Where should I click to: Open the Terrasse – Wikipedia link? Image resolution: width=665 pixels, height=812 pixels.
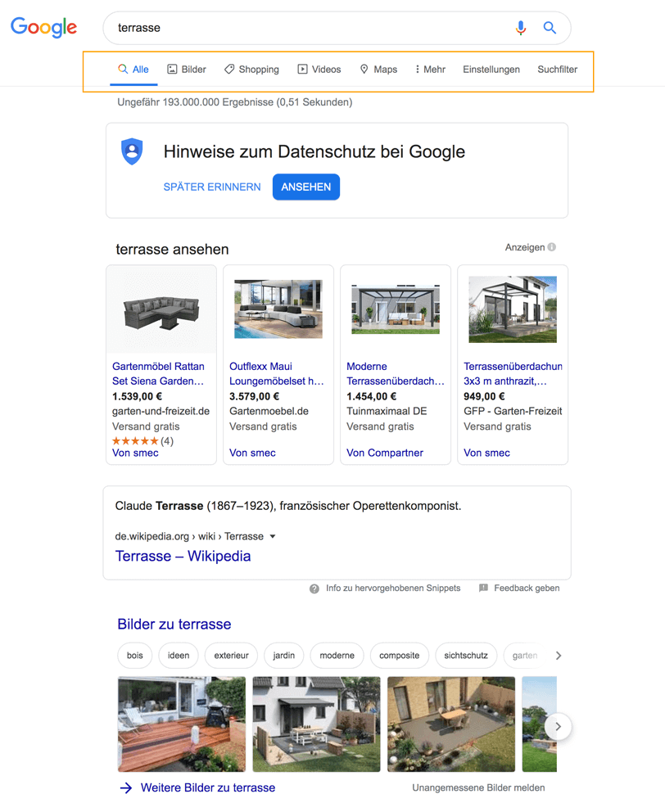[x=183, y=556]
